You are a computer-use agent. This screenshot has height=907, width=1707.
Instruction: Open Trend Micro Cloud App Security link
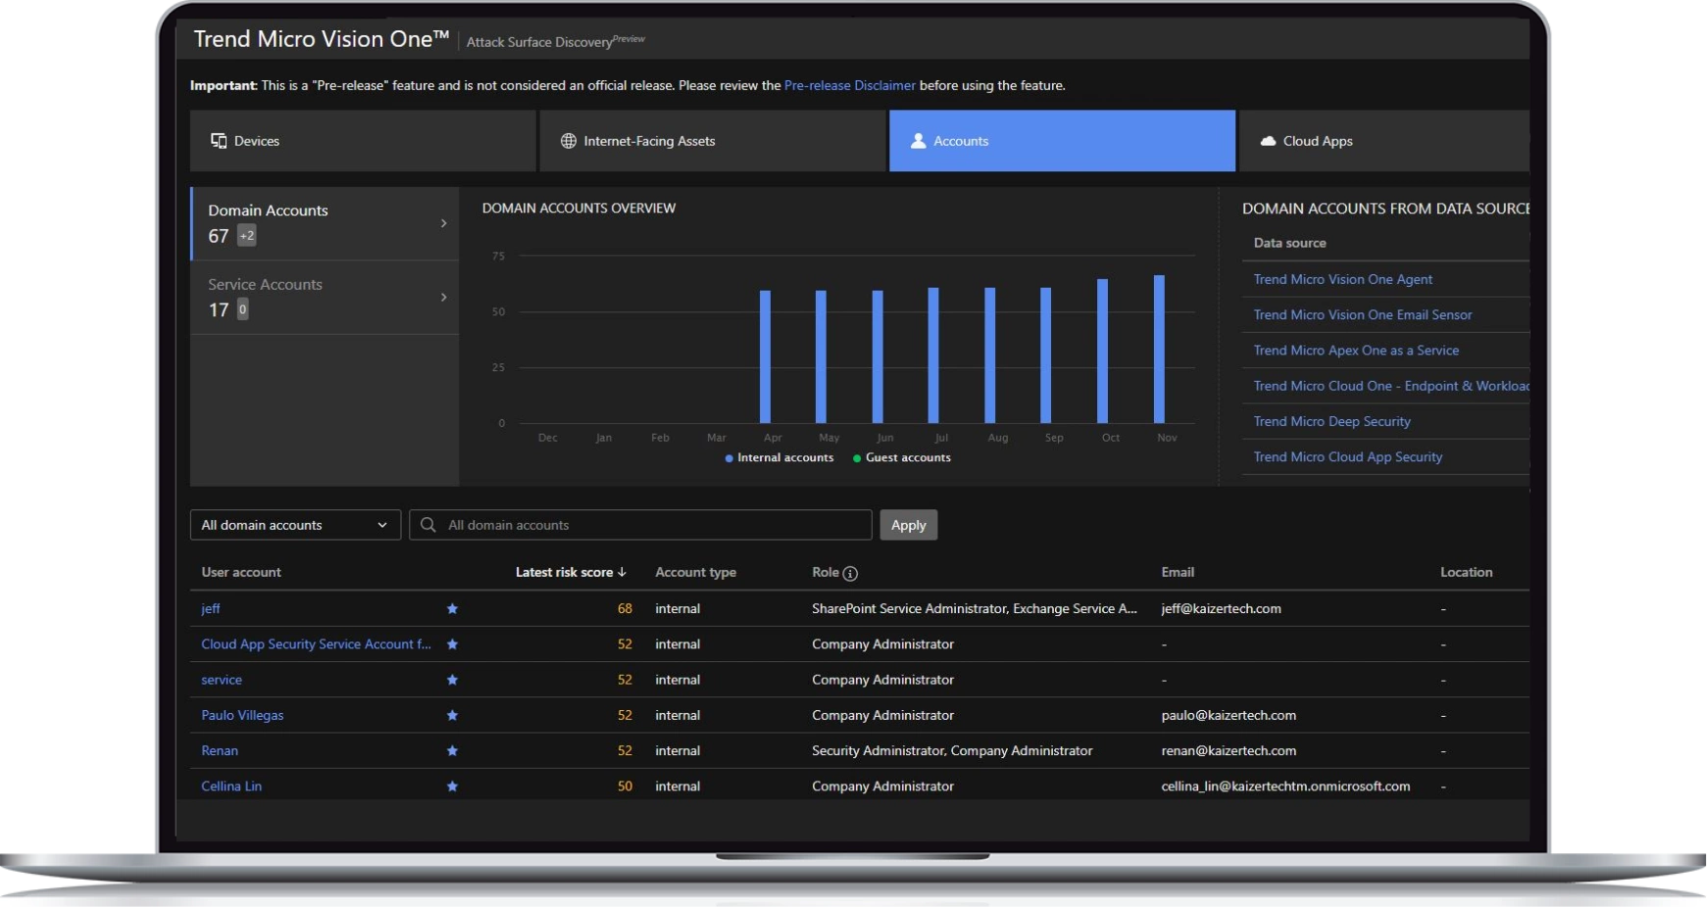pos(1347,456)
